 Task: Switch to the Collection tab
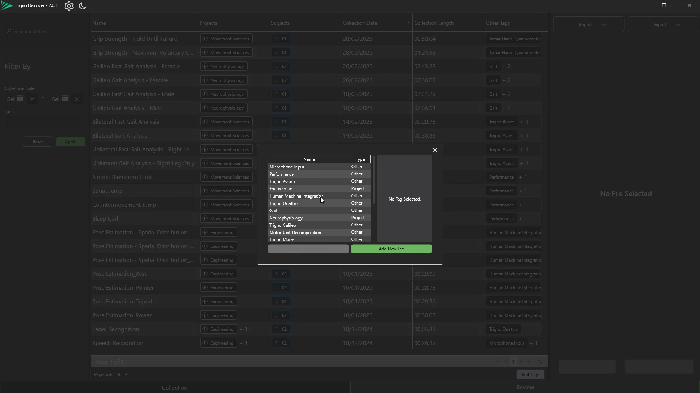pos(175,388)
